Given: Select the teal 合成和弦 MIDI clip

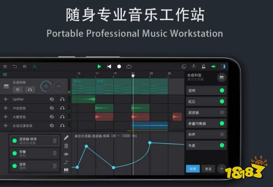Looking at the screenshot, I should [120, 86].
